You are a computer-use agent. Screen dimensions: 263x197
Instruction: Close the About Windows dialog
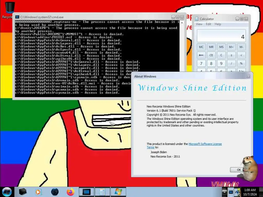(x=248, y=76)
